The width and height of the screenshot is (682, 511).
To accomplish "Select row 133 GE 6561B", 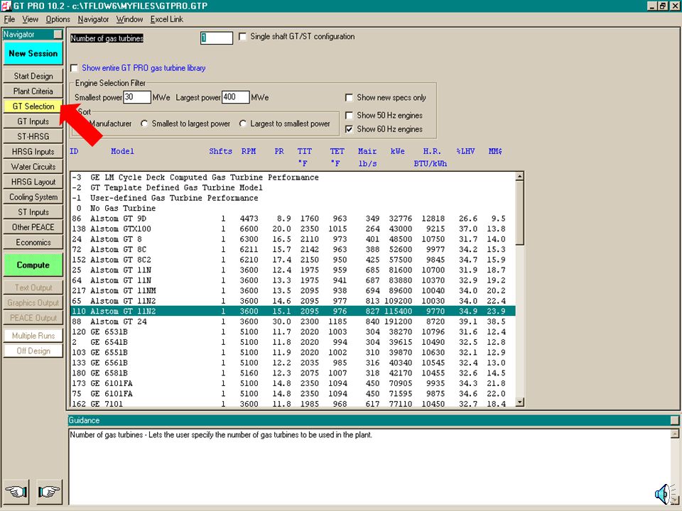I will coord(293,363).
